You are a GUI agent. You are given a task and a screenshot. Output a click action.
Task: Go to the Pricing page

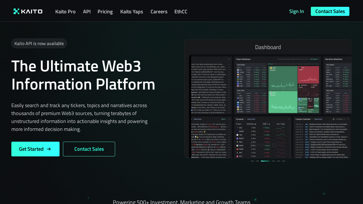coord(105,12)
